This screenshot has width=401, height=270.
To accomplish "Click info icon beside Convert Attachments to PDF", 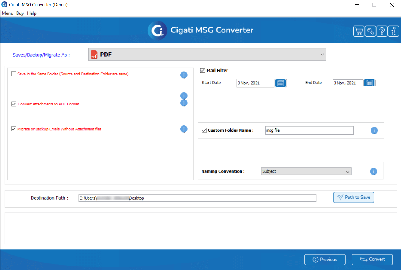I will (184, 103).
